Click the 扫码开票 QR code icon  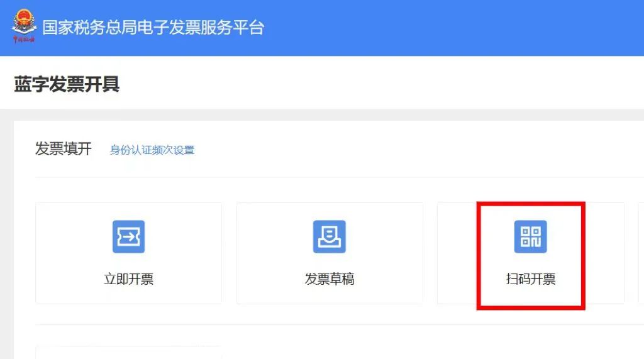click(x=530, y=236)
